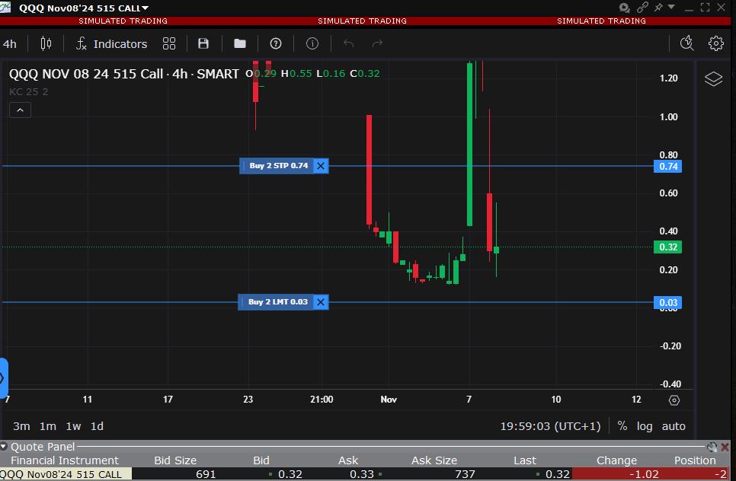
Task: Click the app logo icon in title bar
Action: coord(5,7)
